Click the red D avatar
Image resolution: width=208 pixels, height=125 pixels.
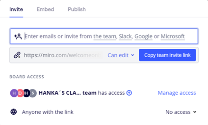tap(20, 93)
